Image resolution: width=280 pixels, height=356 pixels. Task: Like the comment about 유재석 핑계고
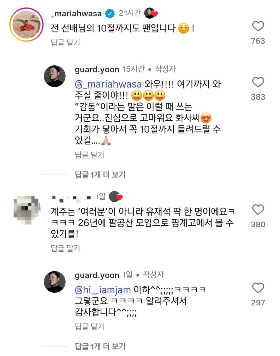click(258, 210)
